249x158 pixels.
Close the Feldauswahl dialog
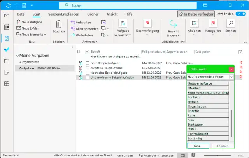[231, 69]
